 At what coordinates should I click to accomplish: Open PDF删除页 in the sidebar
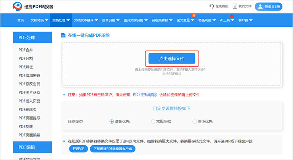coord(27,109)
